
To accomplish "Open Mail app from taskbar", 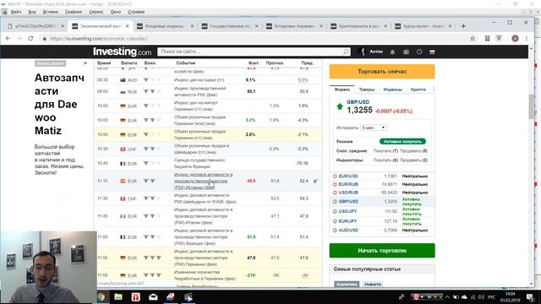I will (153, 296).
